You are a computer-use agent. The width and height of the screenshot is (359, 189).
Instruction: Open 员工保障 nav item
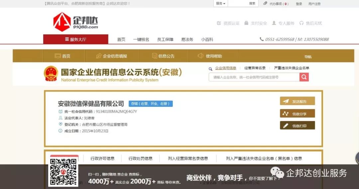point(165,39)
